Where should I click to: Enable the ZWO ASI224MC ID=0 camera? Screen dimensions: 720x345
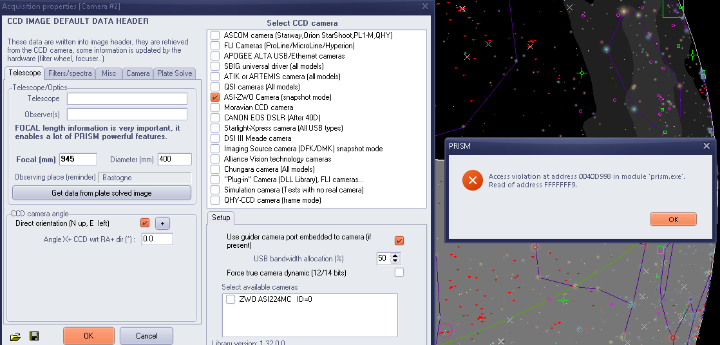pos(231,299)
